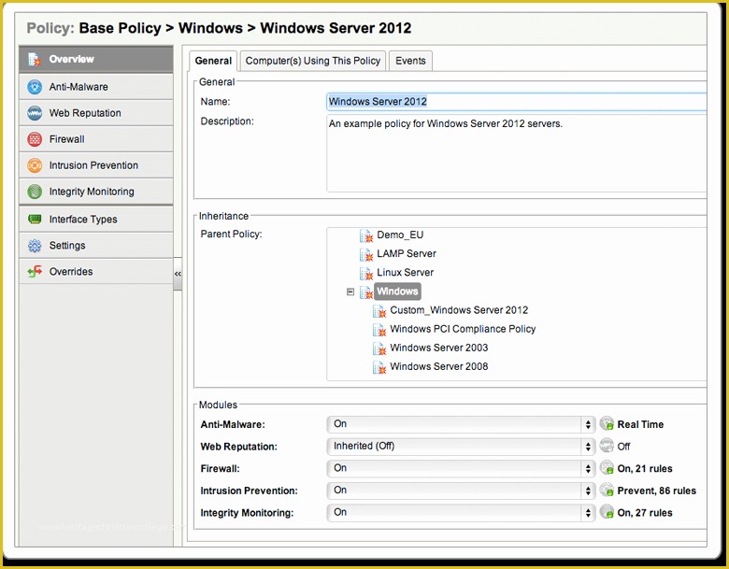The image size is (729, 569).
Task: Select Demo_EU as parent policy
Action: pos(400,235)
